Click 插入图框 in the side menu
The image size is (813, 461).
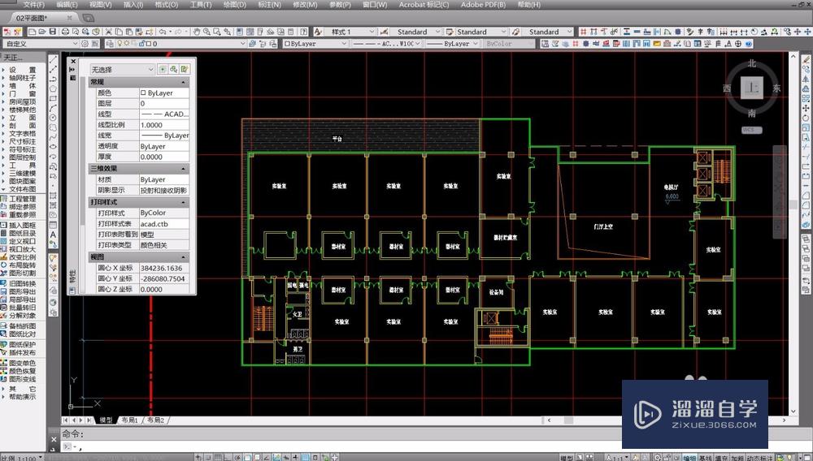point(22,226)
